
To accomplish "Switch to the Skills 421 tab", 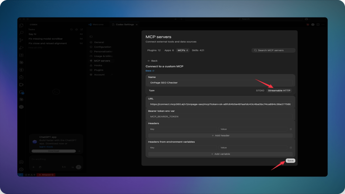I will point(198,51).
